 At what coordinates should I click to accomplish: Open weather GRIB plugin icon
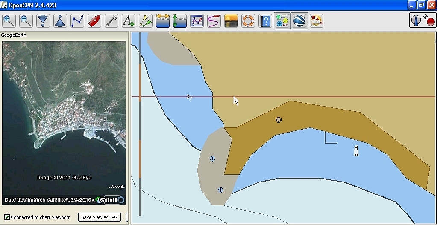tap(317, 21)
